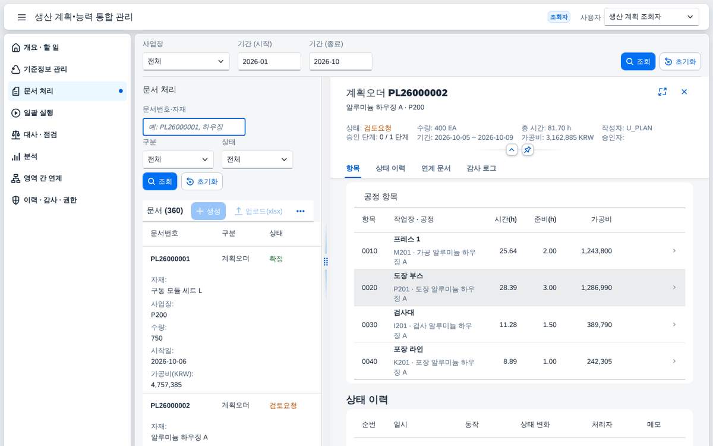Click the bar chart icon beside 분석
713x446 pixels.
[x=16, y=156]
